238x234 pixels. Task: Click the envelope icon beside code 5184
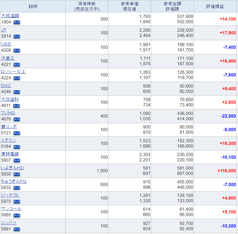(17, 147)
